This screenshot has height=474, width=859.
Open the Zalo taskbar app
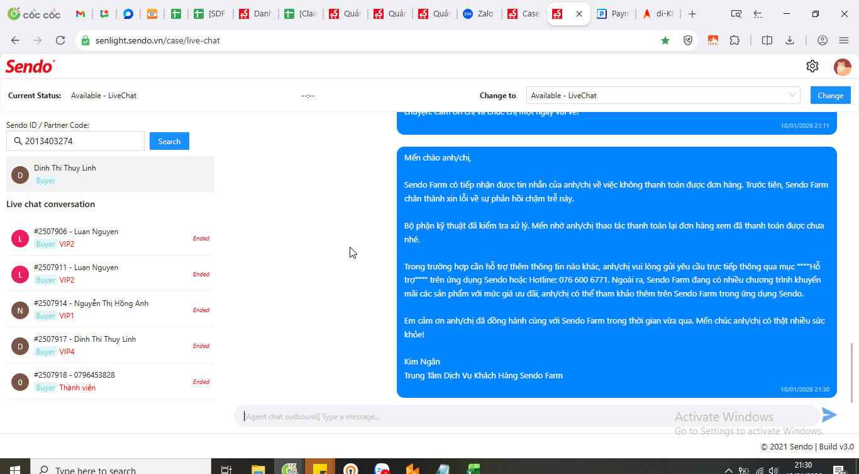point(382,469)
